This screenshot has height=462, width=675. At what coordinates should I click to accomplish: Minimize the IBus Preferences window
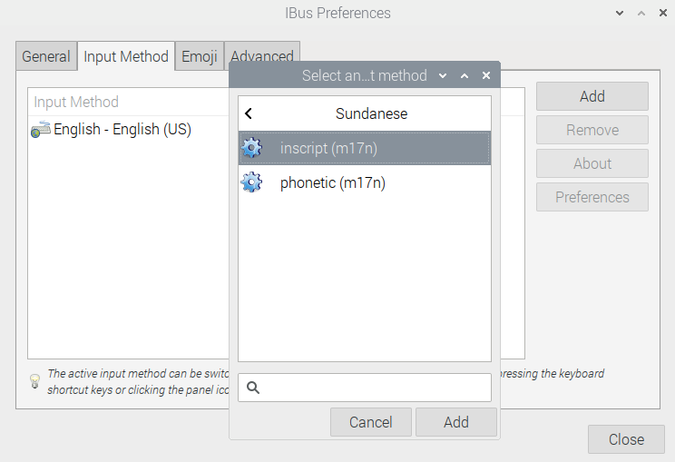point(620,14)
